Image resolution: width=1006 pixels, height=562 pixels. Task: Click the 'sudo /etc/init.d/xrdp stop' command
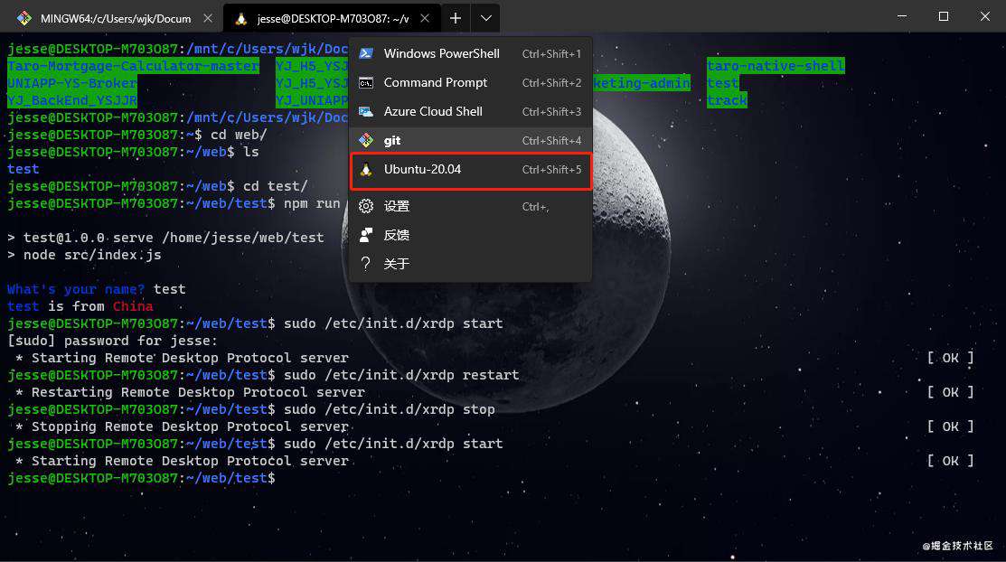(389, 409)
